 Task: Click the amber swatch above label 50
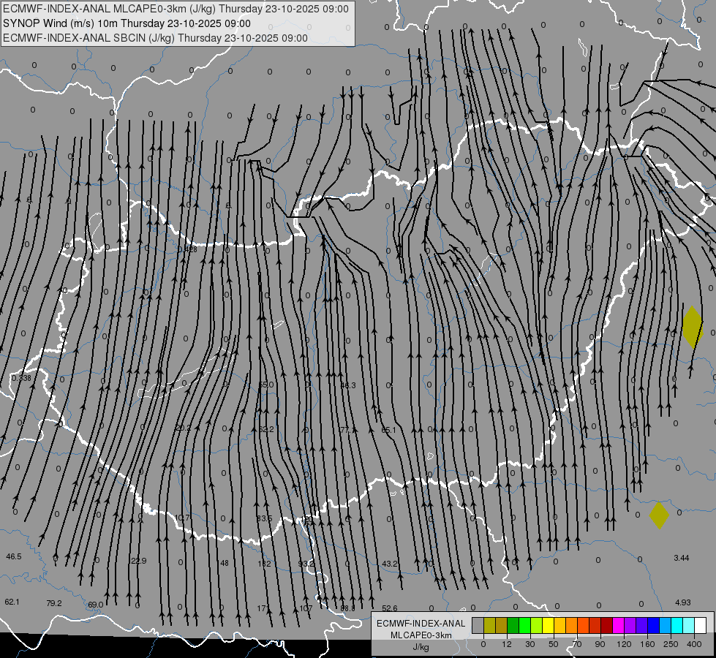coord(559,625)
